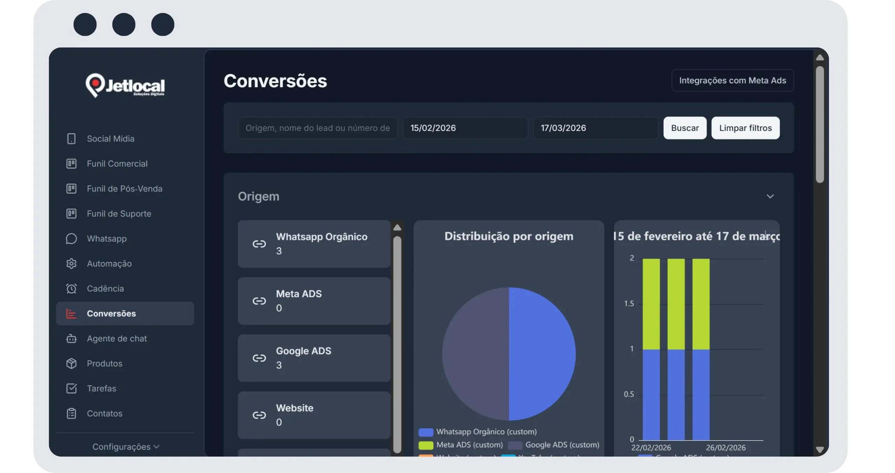Click the link icon on Whatsapp Orgânico card
Viewport: 895px width, 473px height.
point(259,244)
